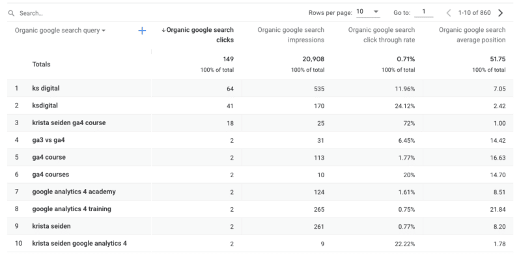Go to previous page arrow
Viewport: 521px width, 258px height.
click(449, 13)
